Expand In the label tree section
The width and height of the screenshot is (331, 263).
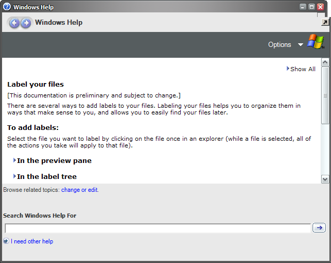coord(46,176)
